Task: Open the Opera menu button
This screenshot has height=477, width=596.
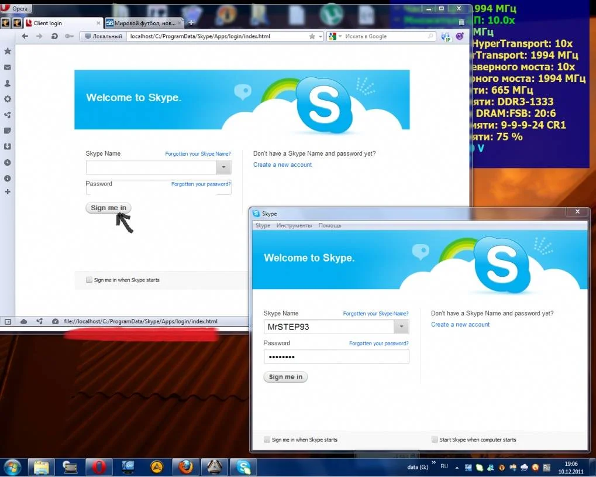Action: (x=16, y=8)
